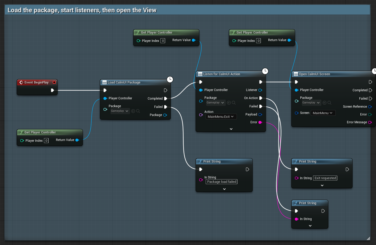Open the Gameplay package dropdown in Listen for CalmUI Action
The image size is (376, 245).
[215, 103]
